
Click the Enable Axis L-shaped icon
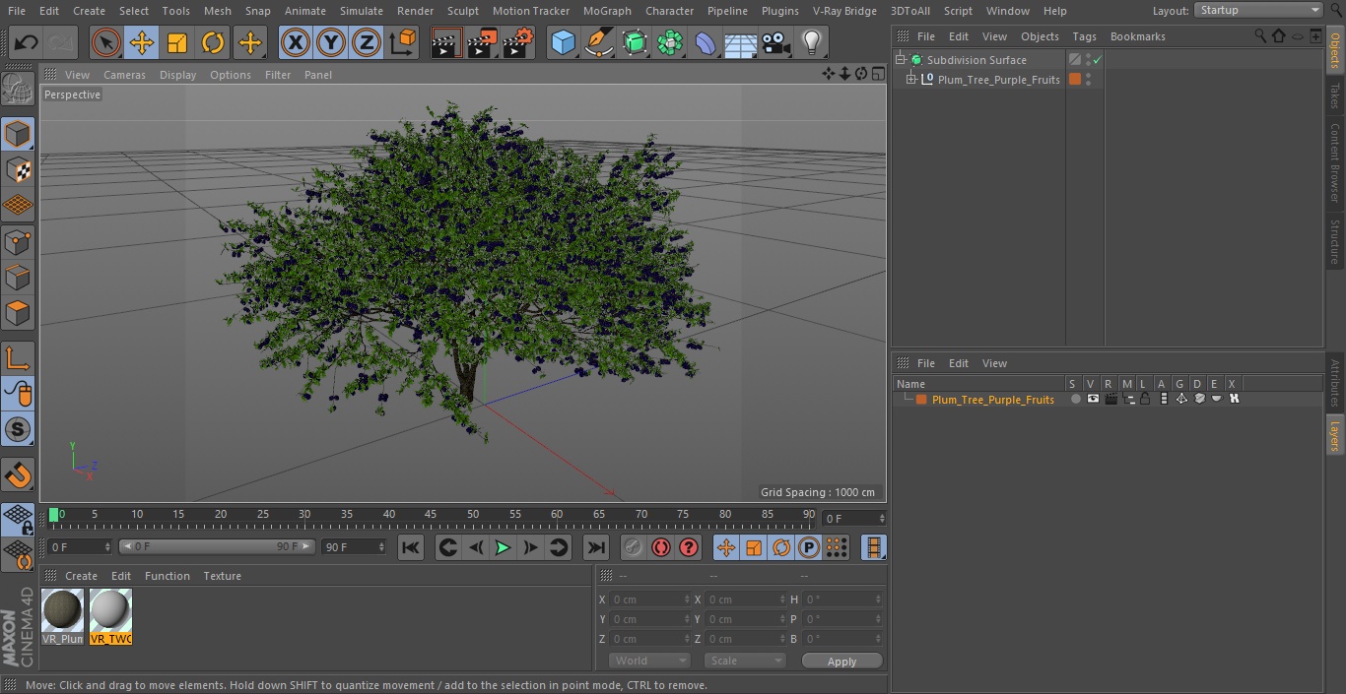click(x=18, y=359)
